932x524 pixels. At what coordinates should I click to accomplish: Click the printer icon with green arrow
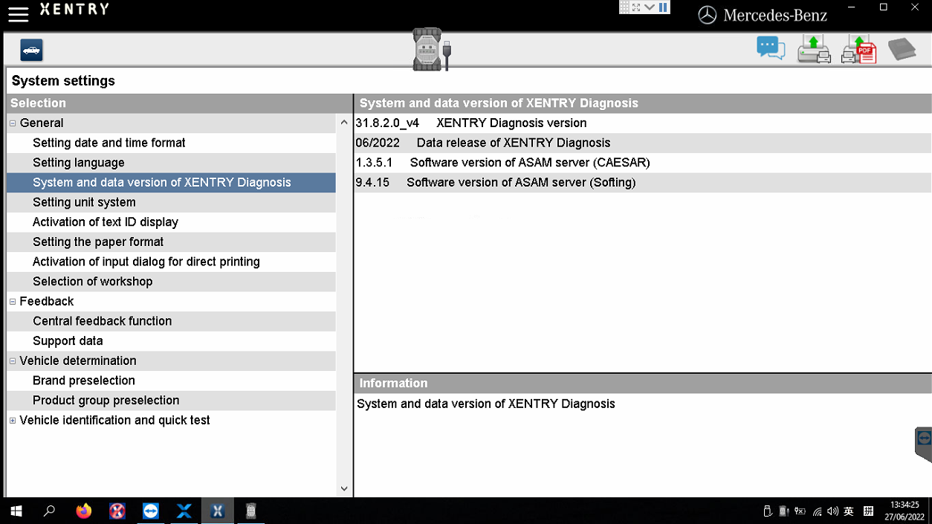coord(814,50)
